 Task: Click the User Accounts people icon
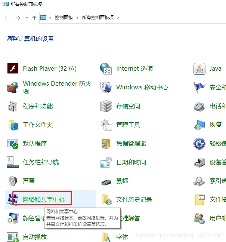(x=199, y=218)
